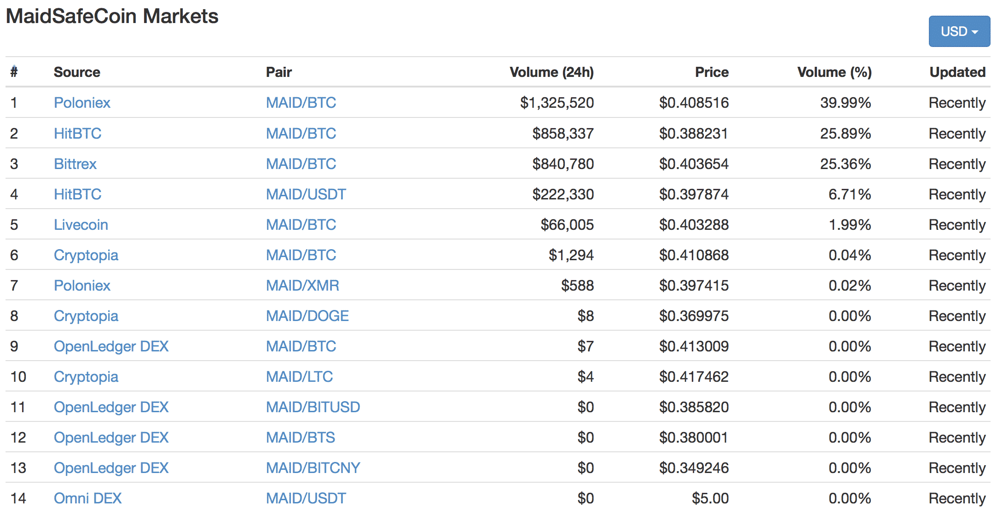Image resolution: width=997 pixels, height=514 pixels.
Task: Select the MaidSafeCoin Markets heading
Action: pyautogui.click(x=112, y=16)
